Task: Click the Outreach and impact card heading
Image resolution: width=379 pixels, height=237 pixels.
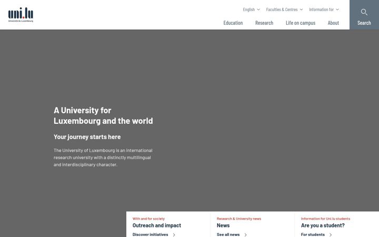Action: pyautogui.click(x=157, y=225)
